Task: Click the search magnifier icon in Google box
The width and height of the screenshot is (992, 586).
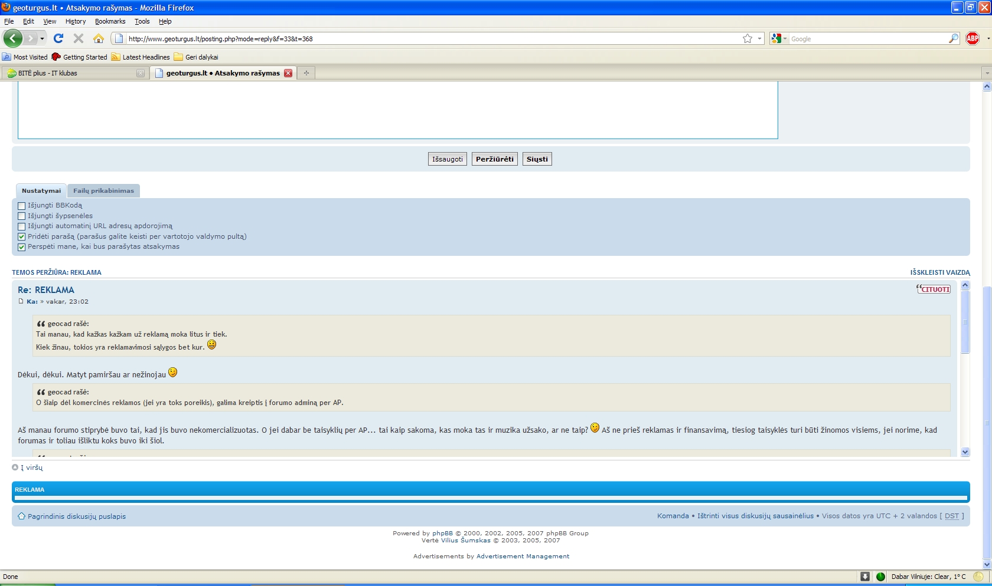Action: (x=954, y=38)
